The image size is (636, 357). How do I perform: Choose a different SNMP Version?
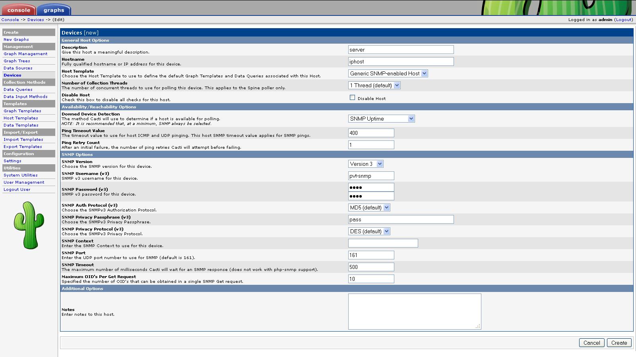(366, 164)
